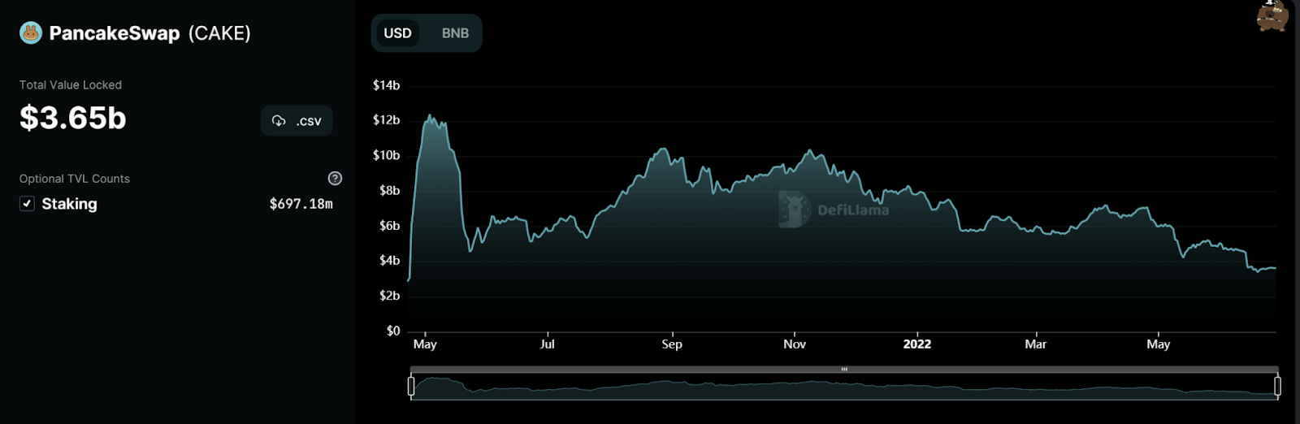The image size is (1300, 424).
Task: Click the left handle of range slider
Action: click(x=411, y=387)
